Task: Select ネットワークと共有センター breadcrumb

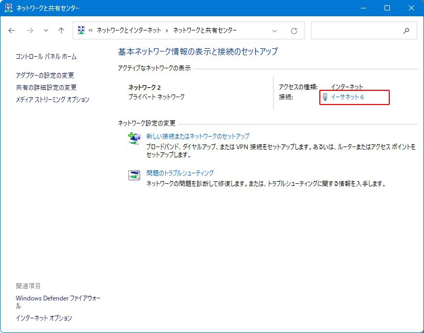Action: pyautogui.click(x=205, y=31)
